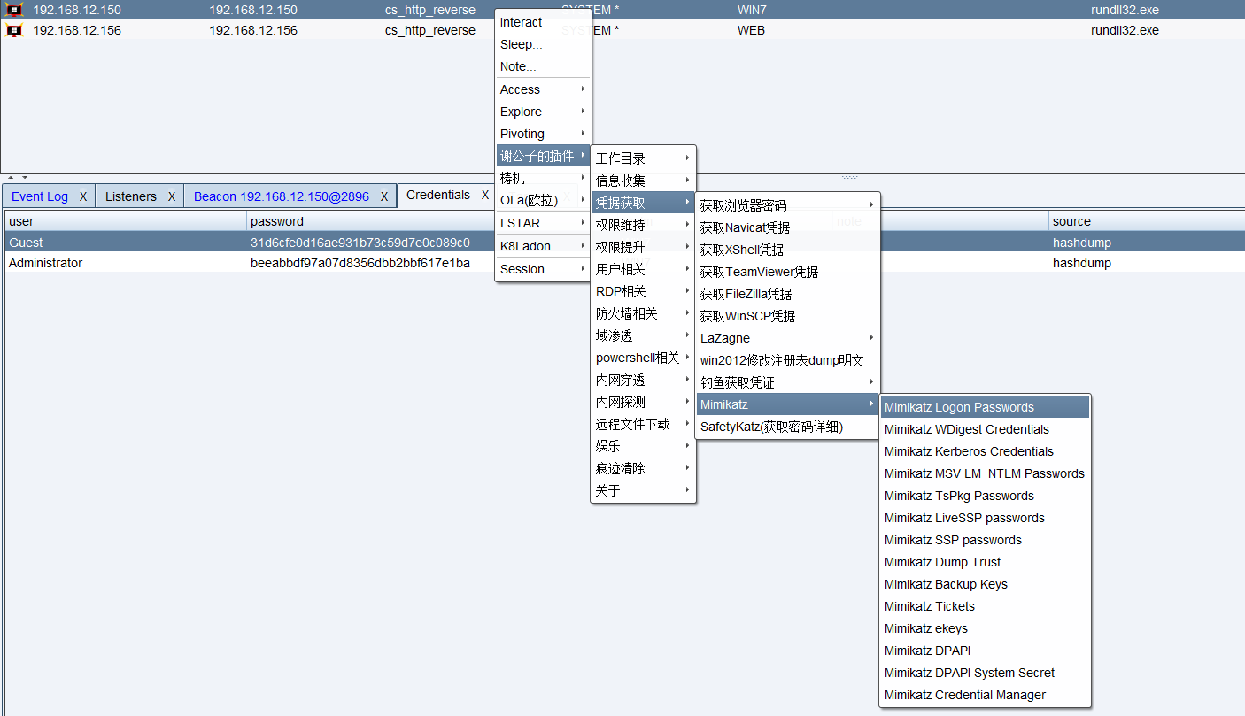
Task: Open the 域渗透 submenu
Action: 644,335
